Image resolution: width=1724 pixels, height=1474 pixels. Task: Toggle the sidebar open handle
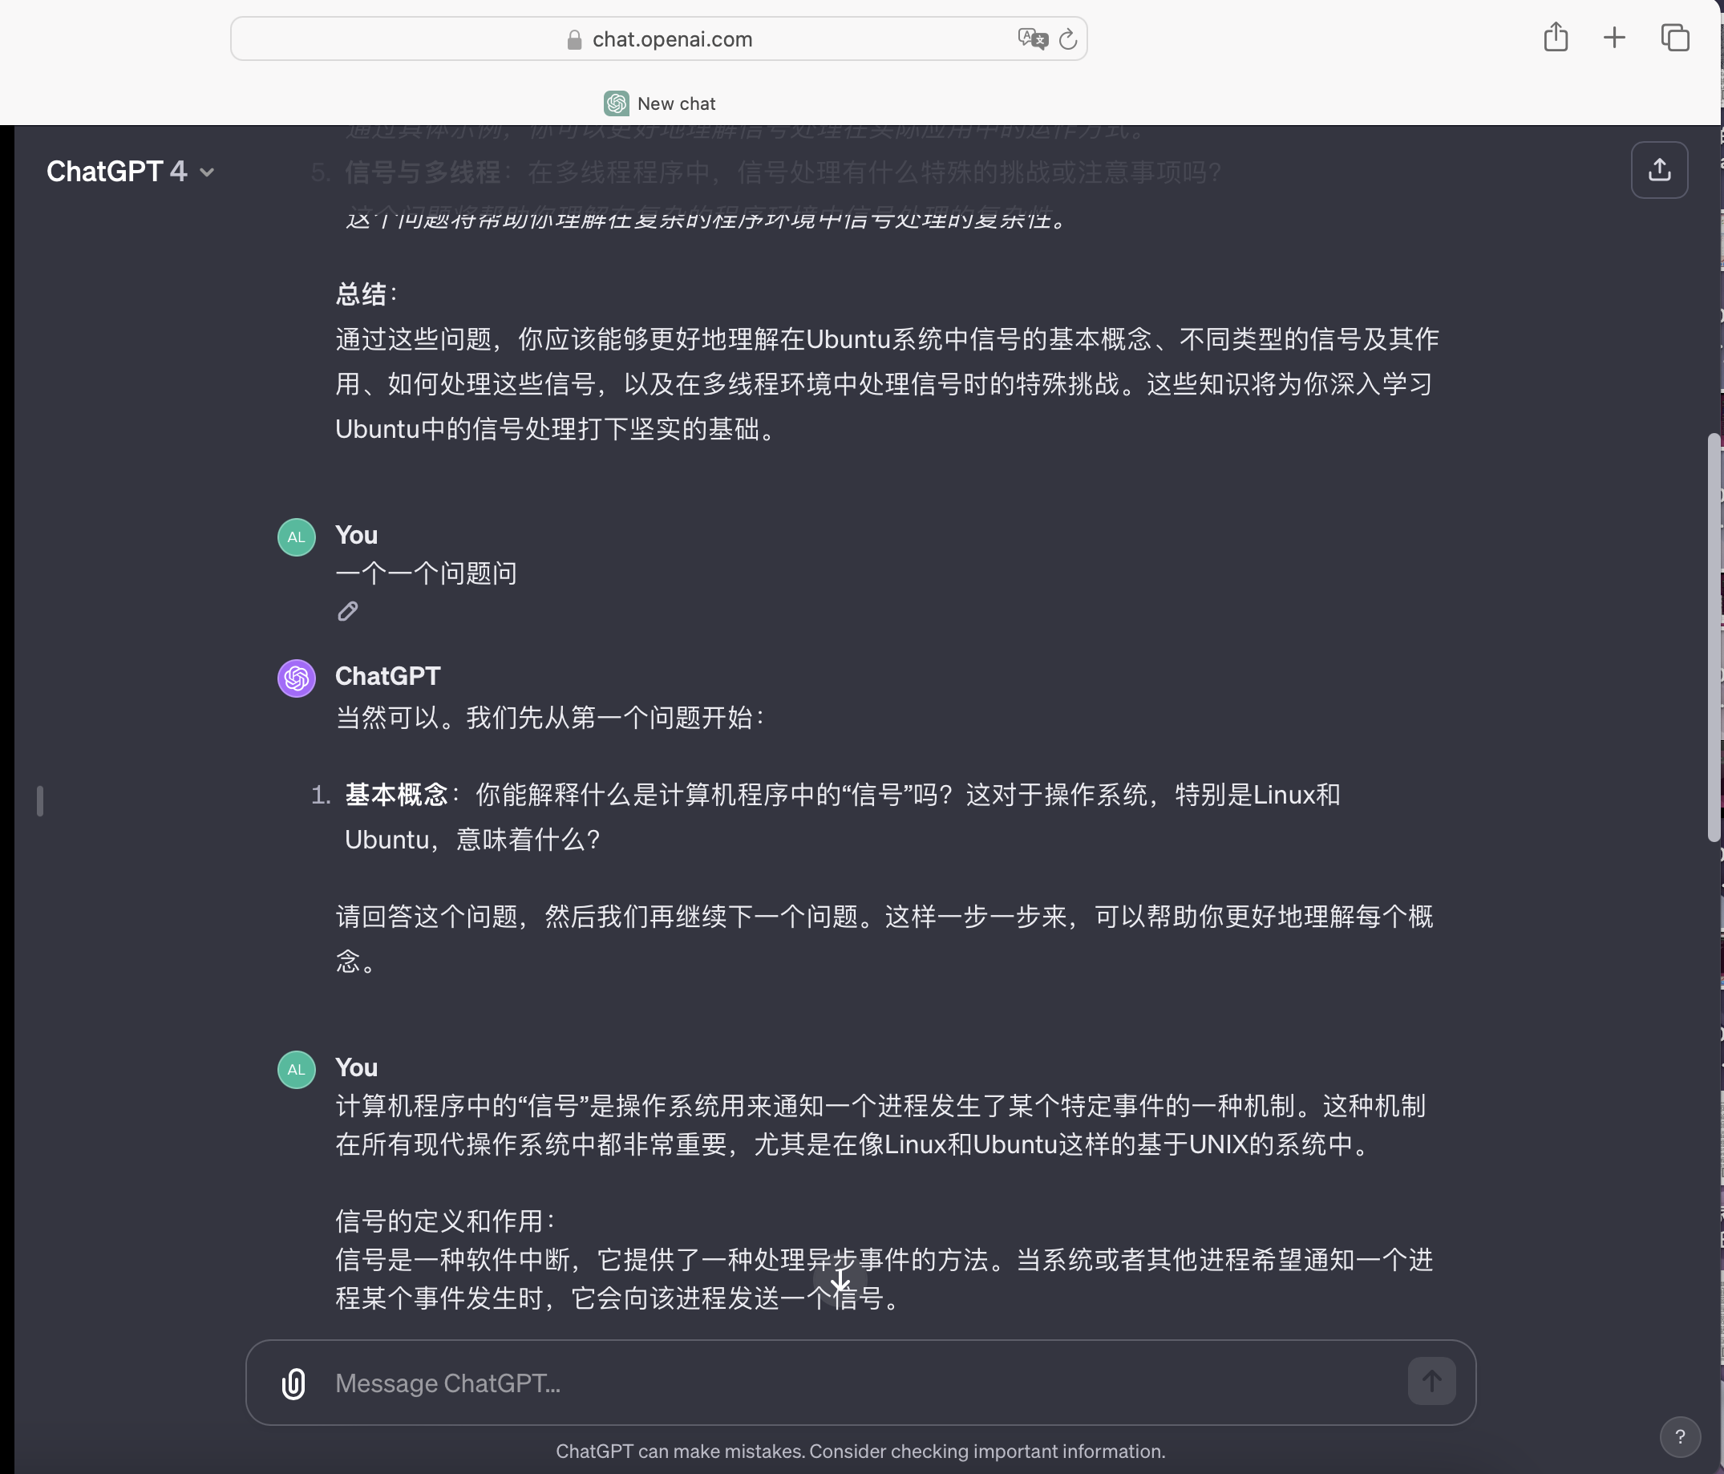(39, 800)
